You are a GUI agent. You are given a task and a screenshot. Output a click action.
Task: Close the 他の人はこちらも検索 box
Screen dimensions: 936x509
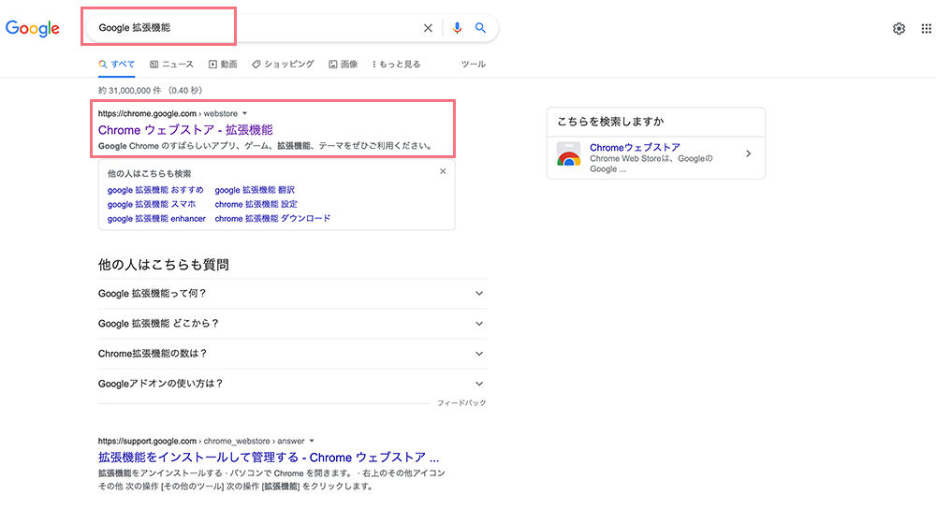[443, 171]
